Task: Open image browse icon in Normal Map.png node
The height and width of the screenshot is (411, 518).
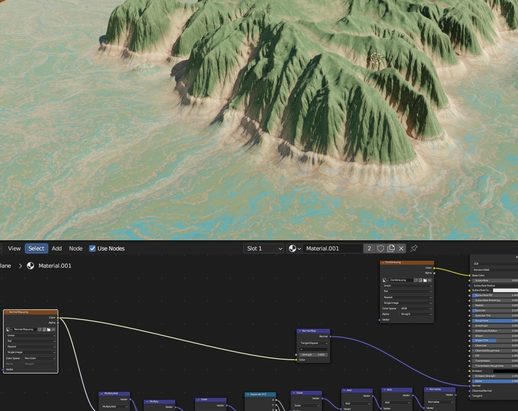Action: pos(9,329)
